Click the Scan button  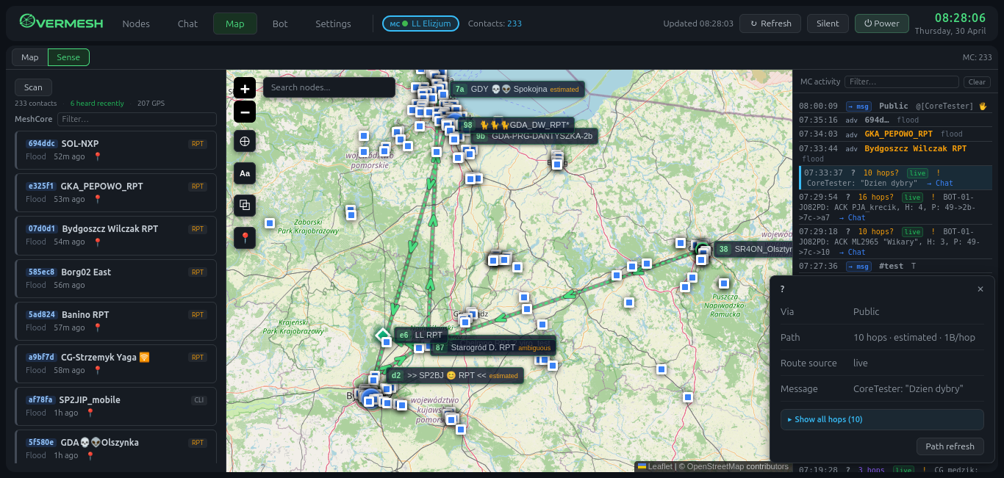[33, 87]
